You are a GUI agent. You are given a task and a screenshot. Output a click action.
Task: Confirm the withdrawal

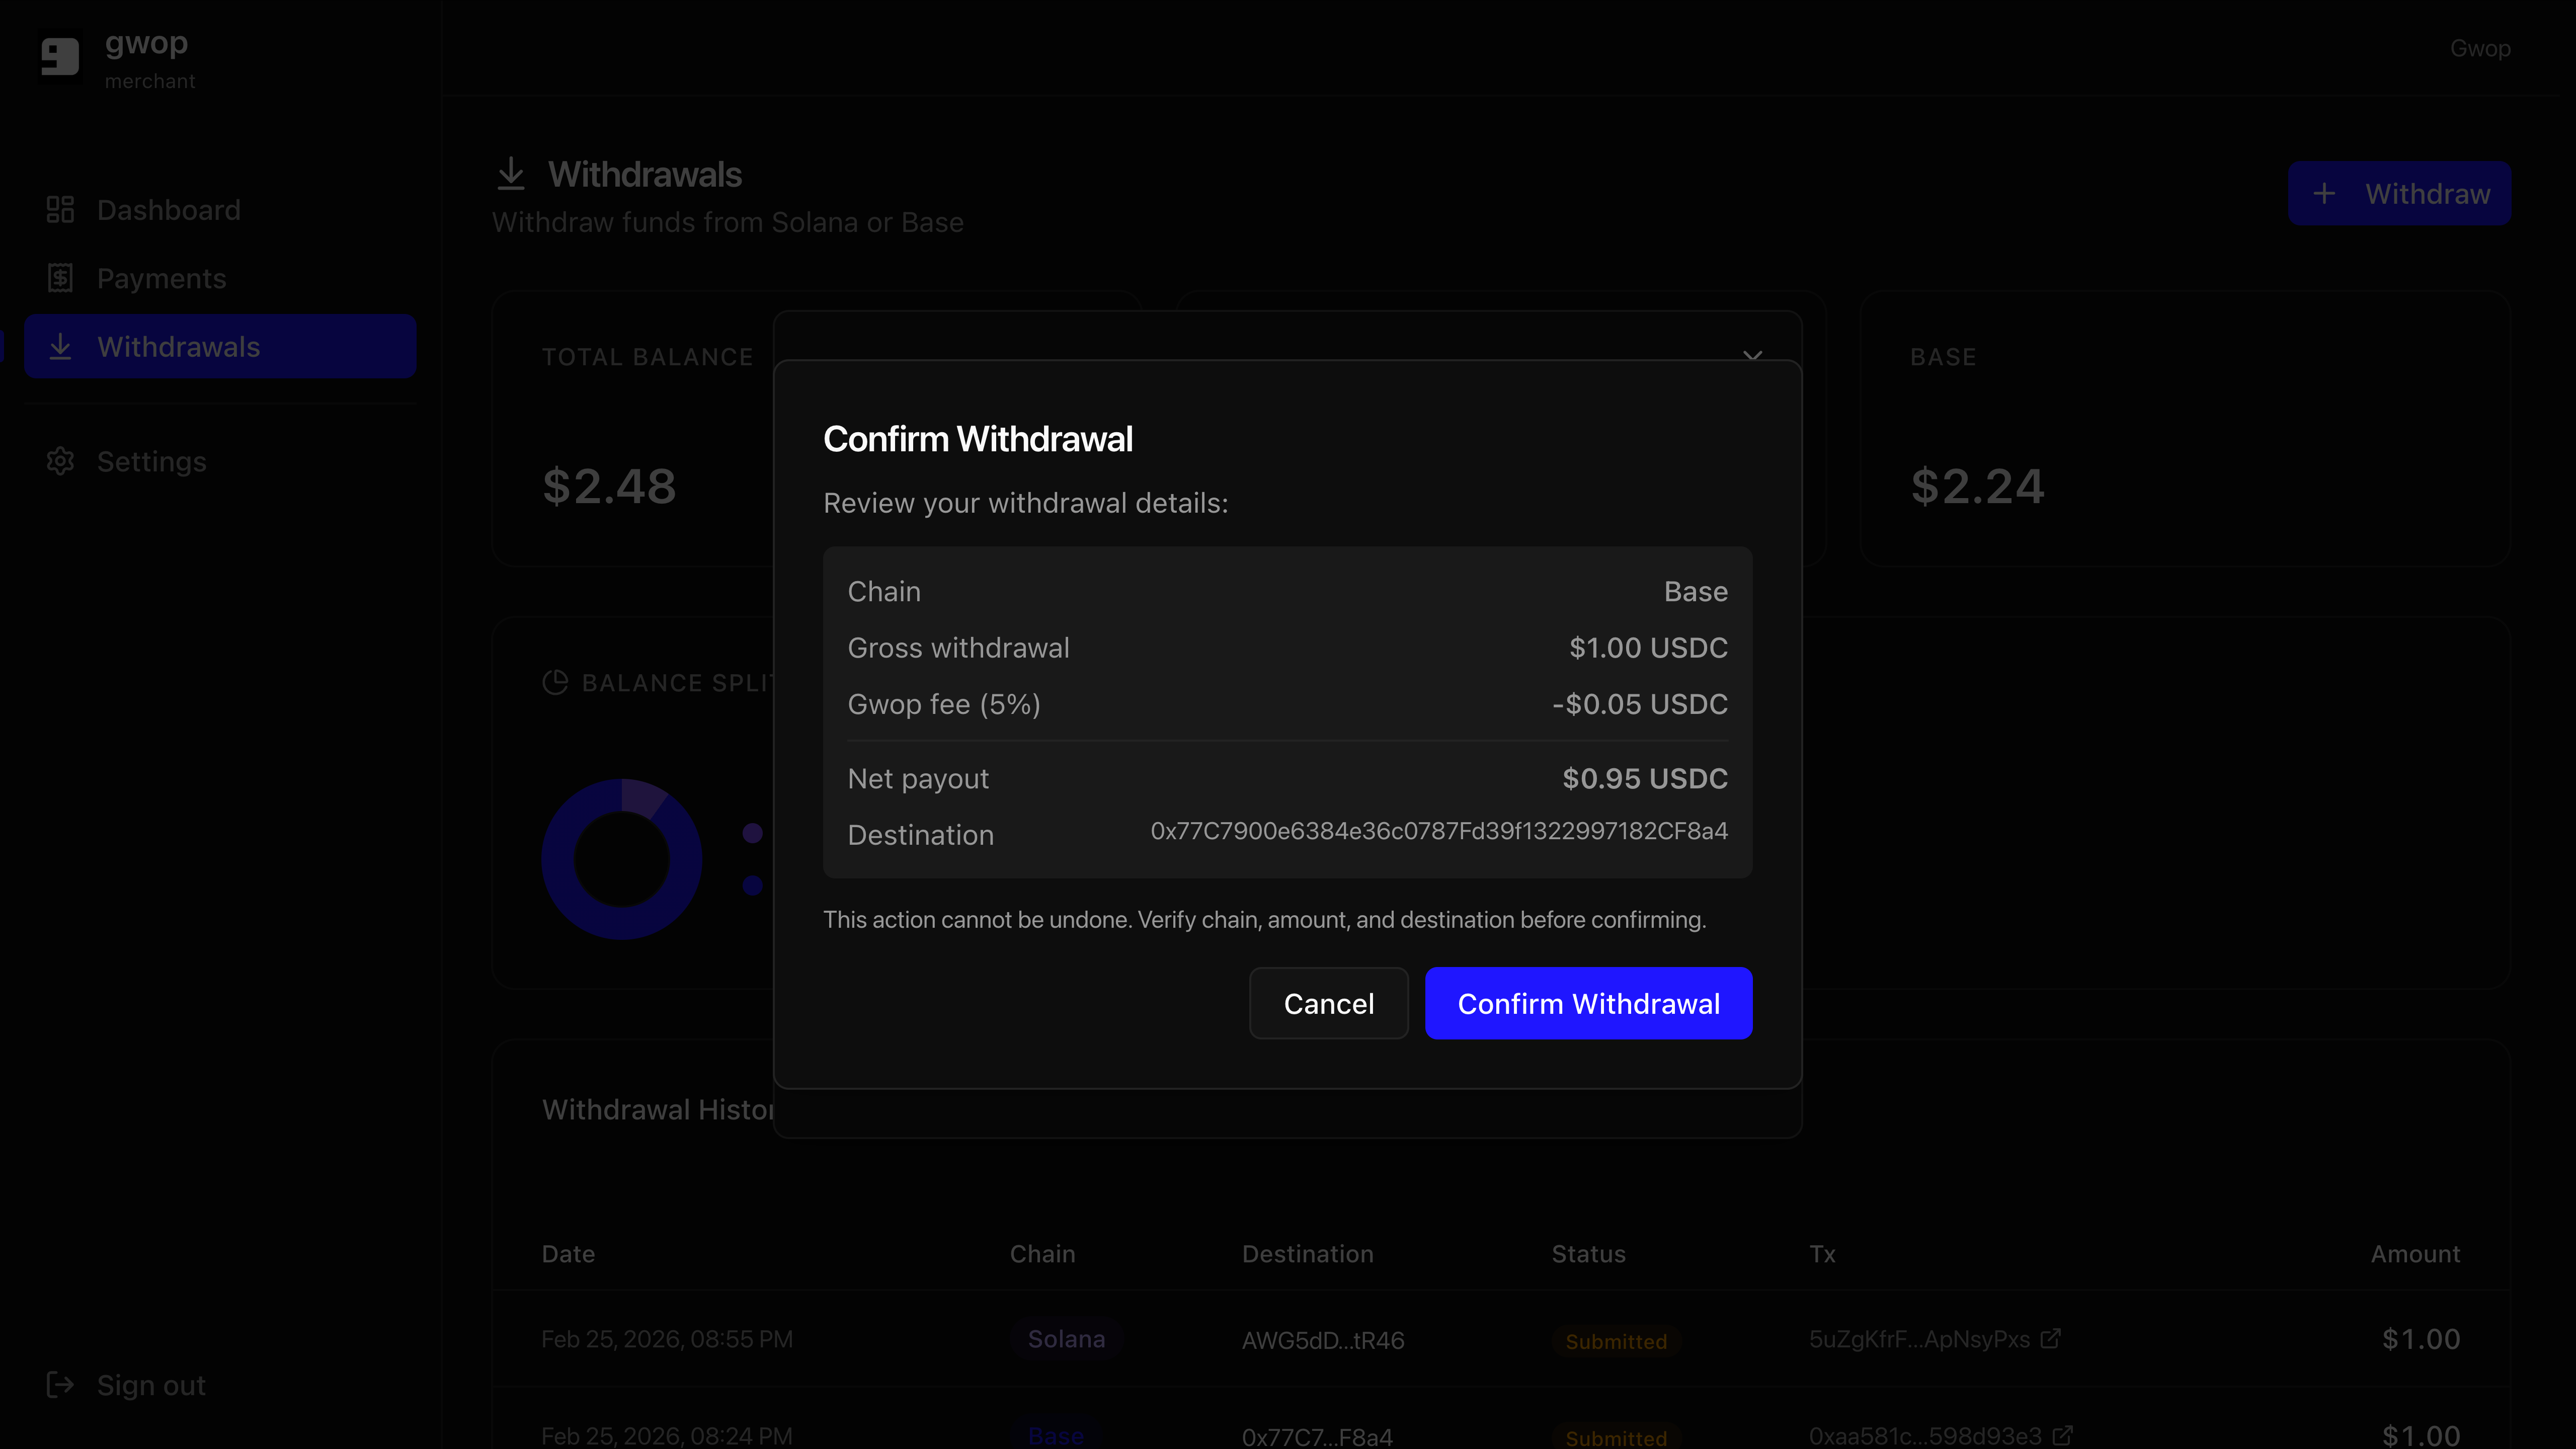click(1588, 1003)
